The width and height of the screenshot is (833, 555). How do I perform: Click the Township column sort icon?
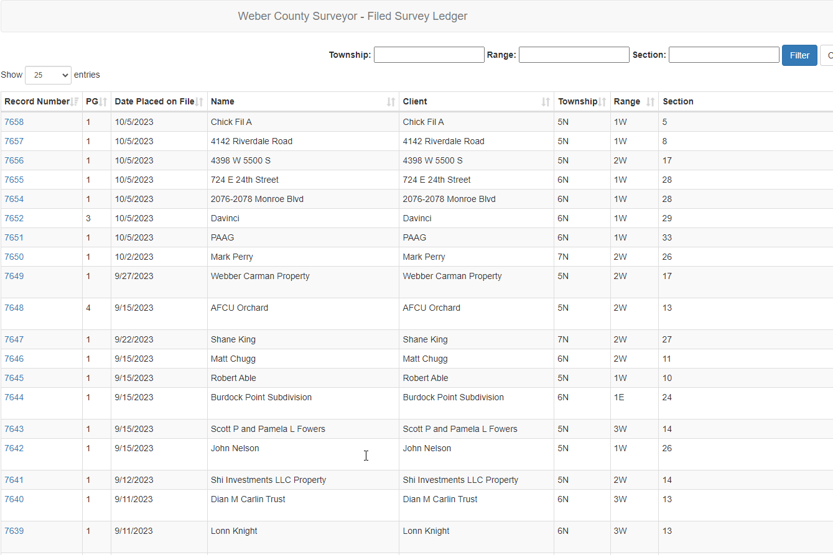602,102
